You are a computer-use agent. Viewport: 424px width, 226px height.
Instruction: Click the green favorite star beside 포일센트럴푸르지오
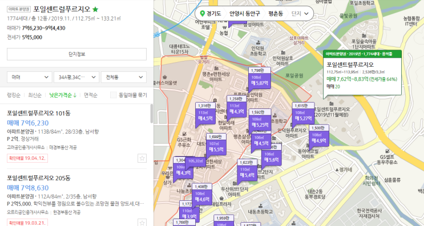pyautogui.click(x=95, y=10)
